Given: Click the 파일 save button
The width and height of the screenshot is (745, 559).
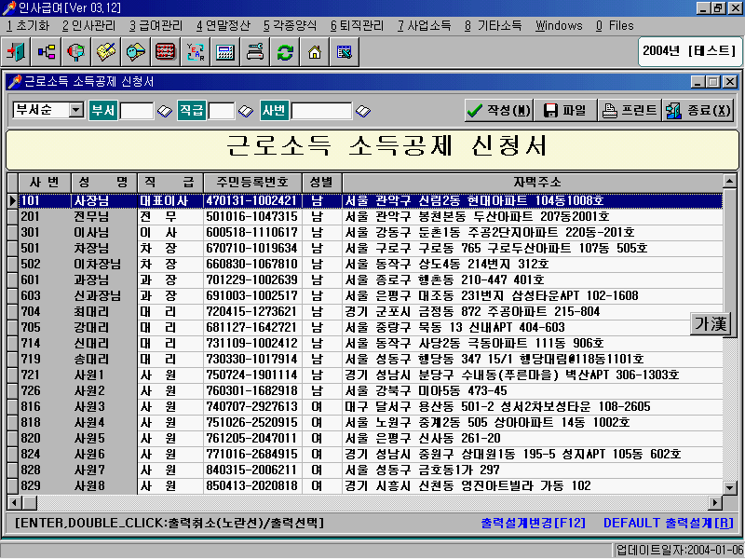Looking at the screenshot, I should tap(565, 111).
